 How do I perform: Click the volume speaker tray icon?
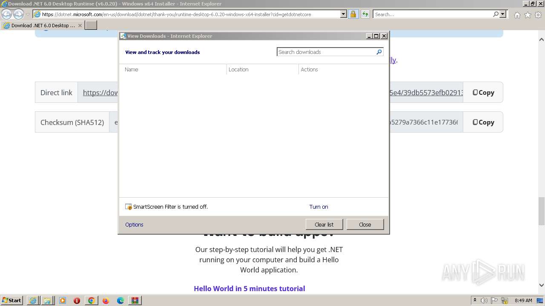(x=485, y=300)
